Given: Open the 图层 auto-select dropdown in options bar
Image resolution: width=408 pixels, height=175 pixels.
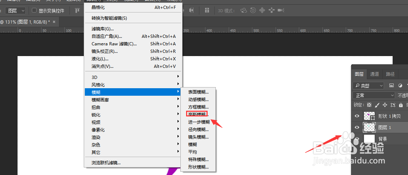Looking at the screenshot, I should coord(16,11).
